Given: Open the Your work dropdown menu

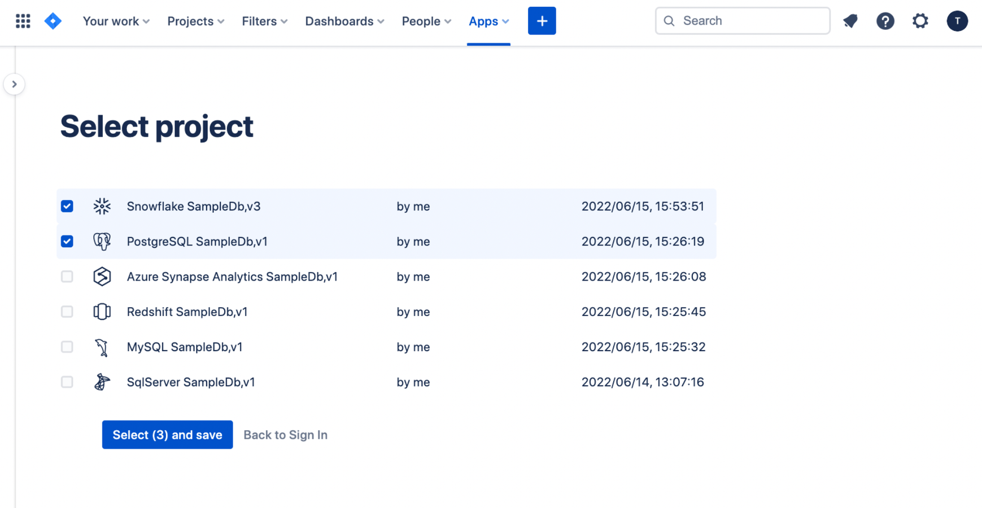Looking at the screenshot, I should [x=116, y=21].
